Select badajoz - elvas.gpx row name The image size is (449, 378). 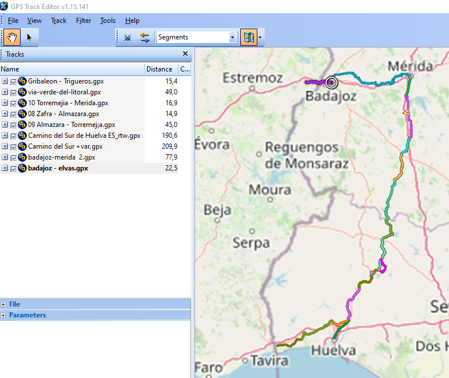[58, 168]
